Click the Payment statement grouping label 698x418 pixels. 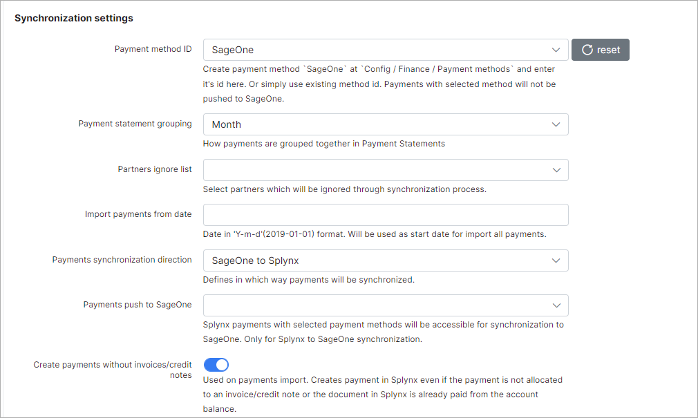(135, 124)
